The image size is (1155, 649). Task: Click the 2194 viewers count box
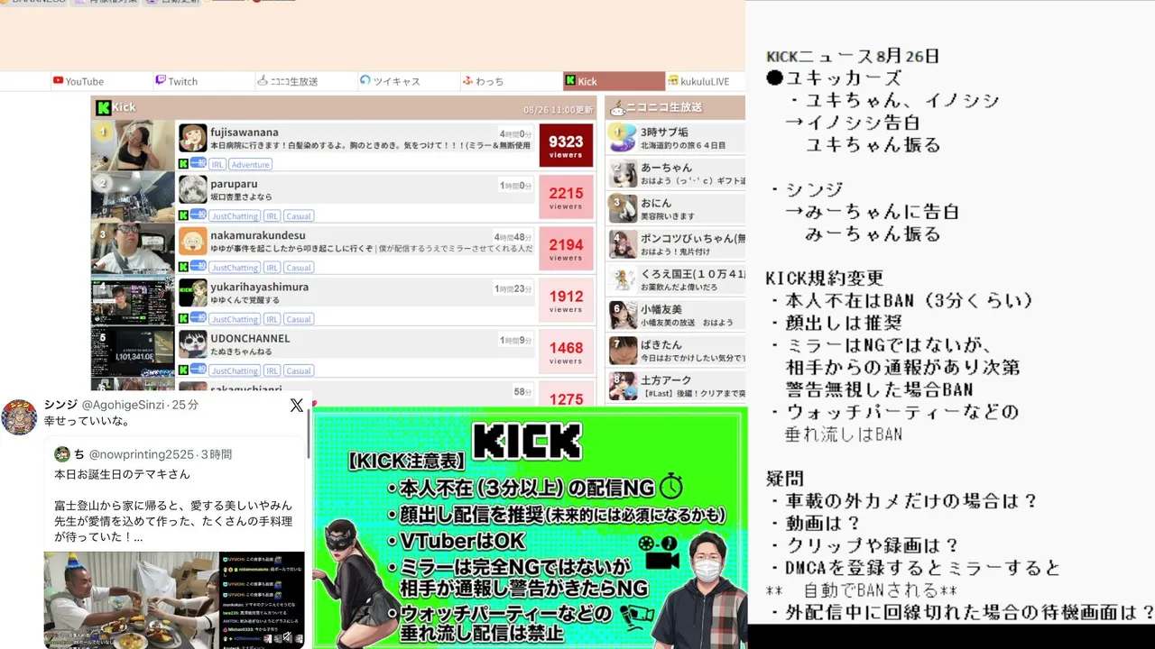pos(566,248)
